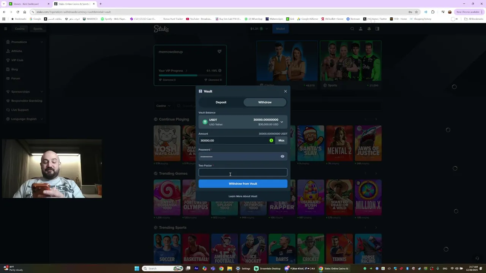Open YouTube bookmark in bookmarks bar
The height and width of the screenshot is (273, 486).
(x=199, y=19)
